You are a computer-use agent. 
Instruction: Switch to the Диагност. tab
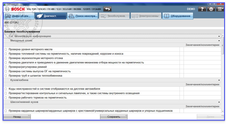coord(51,16)
